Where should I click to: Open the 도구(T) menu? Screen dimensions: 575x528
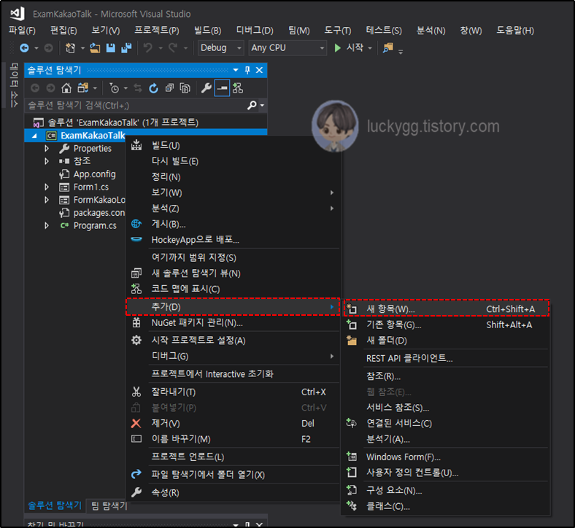(338, 31)
